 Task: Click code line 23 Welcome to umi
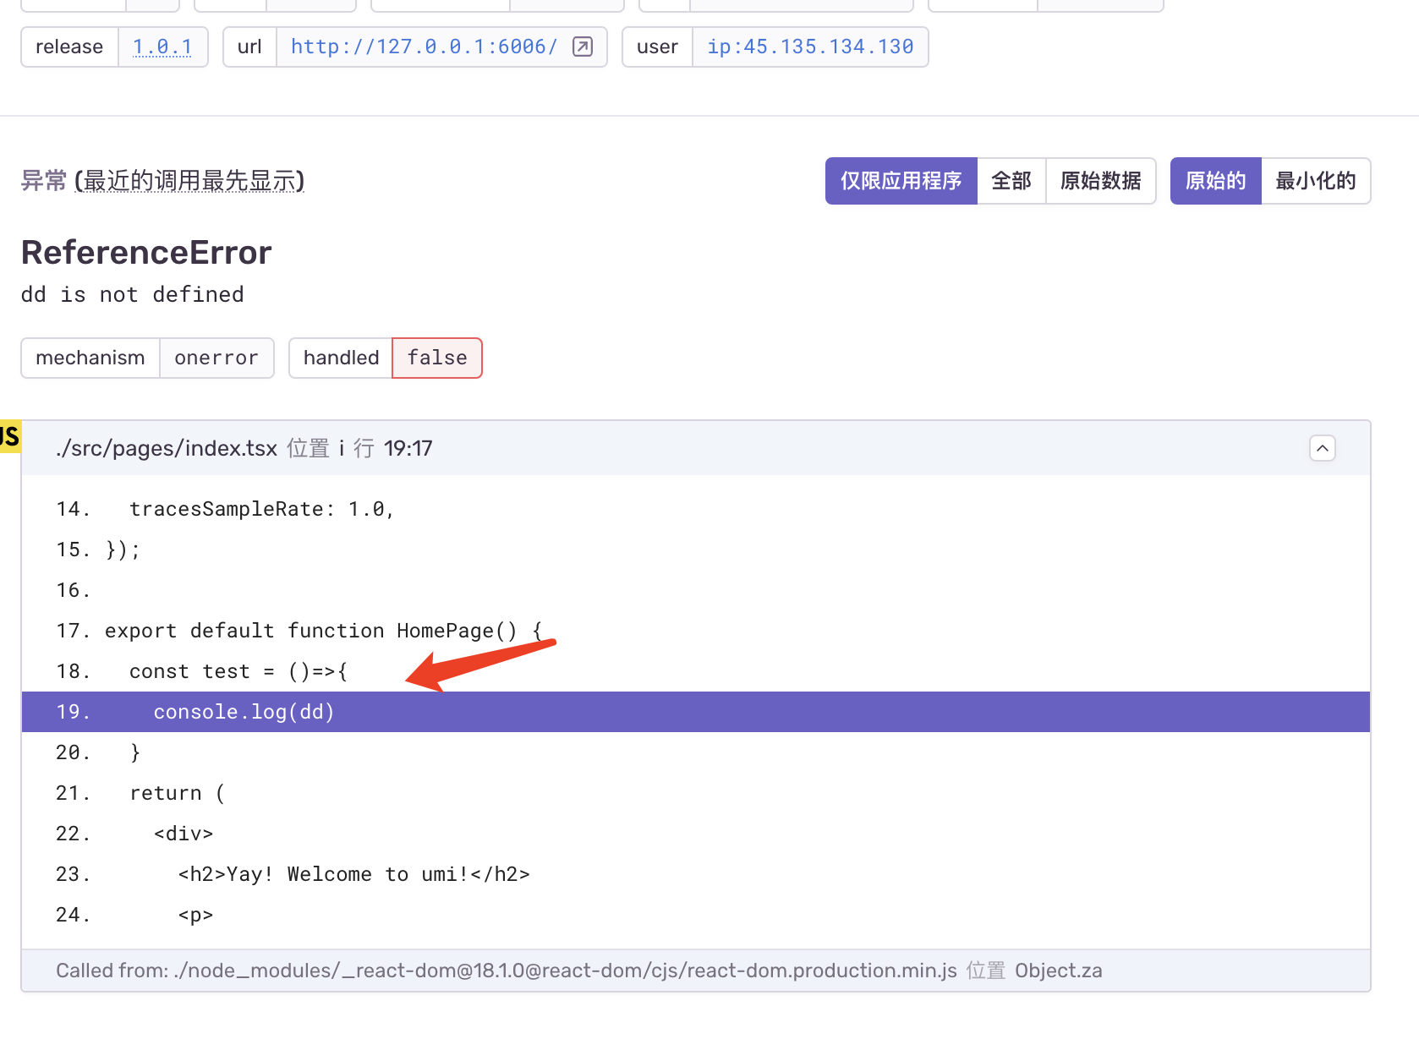(x=696, y=874)
